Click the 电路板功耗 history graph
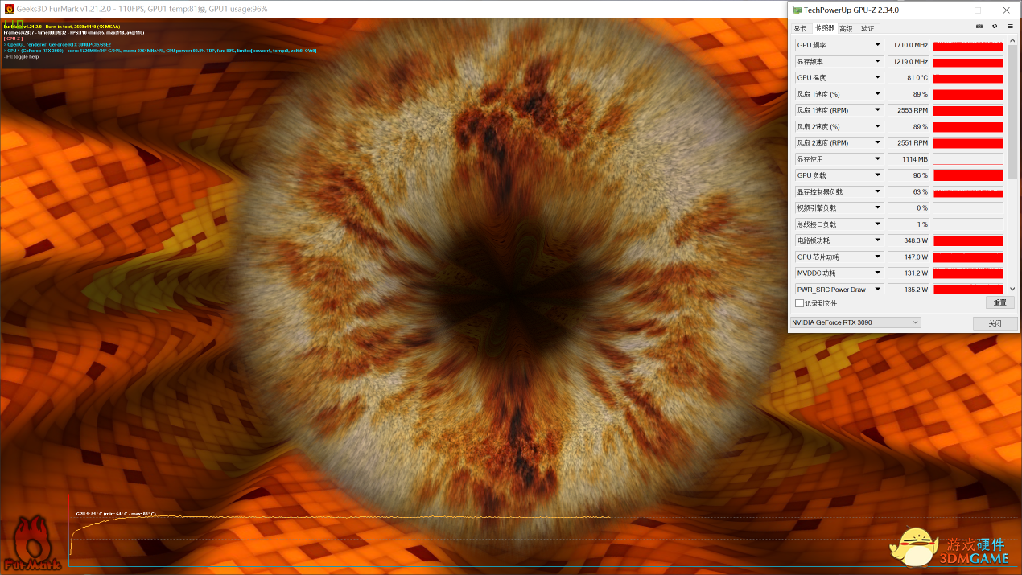Viewport: 1022px width, 575px height. point(968,240)
